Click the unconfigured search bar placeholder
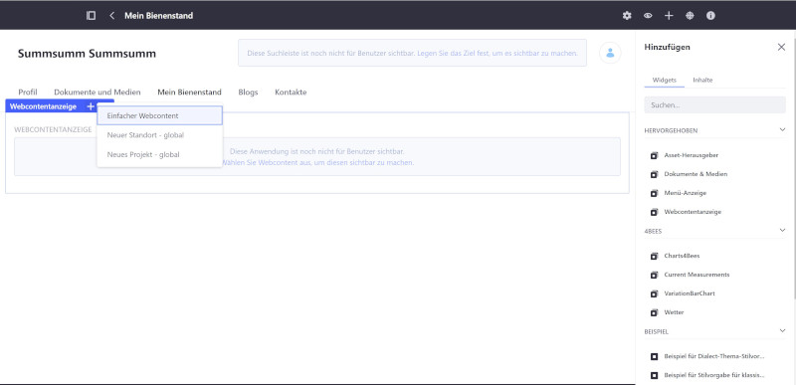 pyautogui.click(x=412, y=53)
